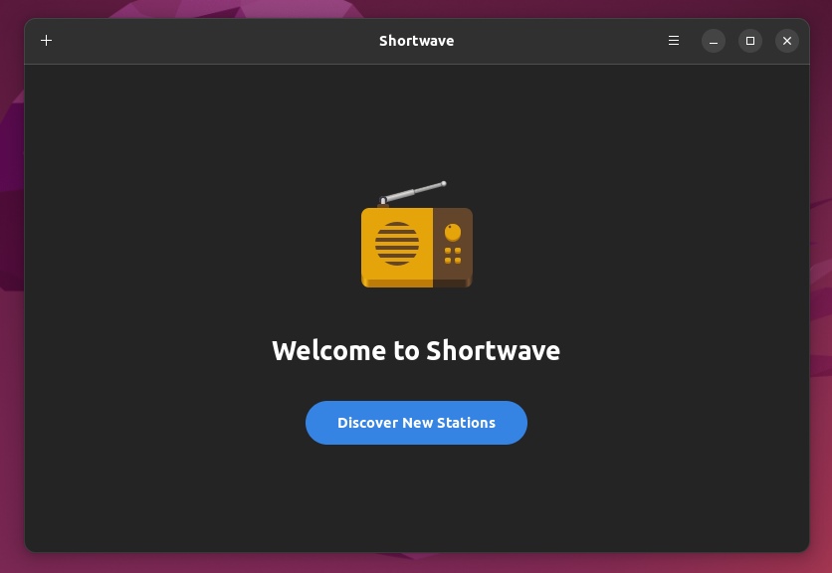Maximize the Shortwave window
Screen dimensions: 832x573
(749, 41)
